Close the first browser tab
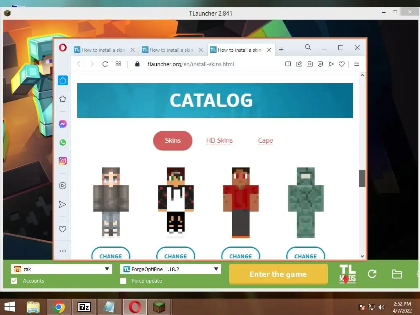Screen dimensions: 420x315 [x=132, y=50]
